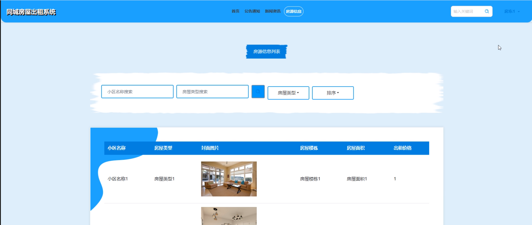The image size is (532, 225).
Task: Click the 房源信息列表 heading banner
Action: (267, 52)
